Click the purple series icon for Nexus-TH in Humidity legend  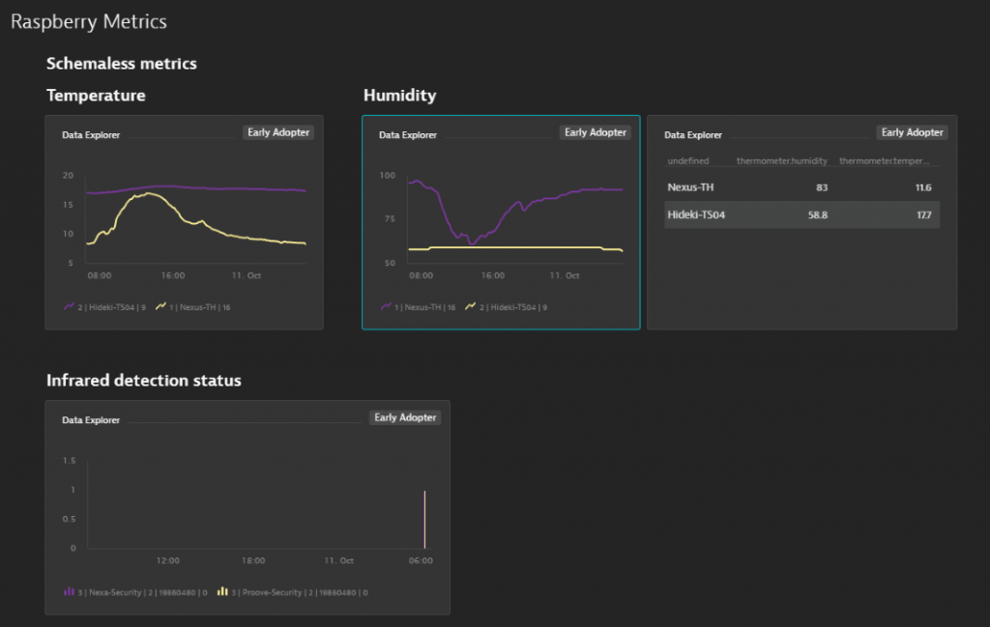tap(385, 306)
